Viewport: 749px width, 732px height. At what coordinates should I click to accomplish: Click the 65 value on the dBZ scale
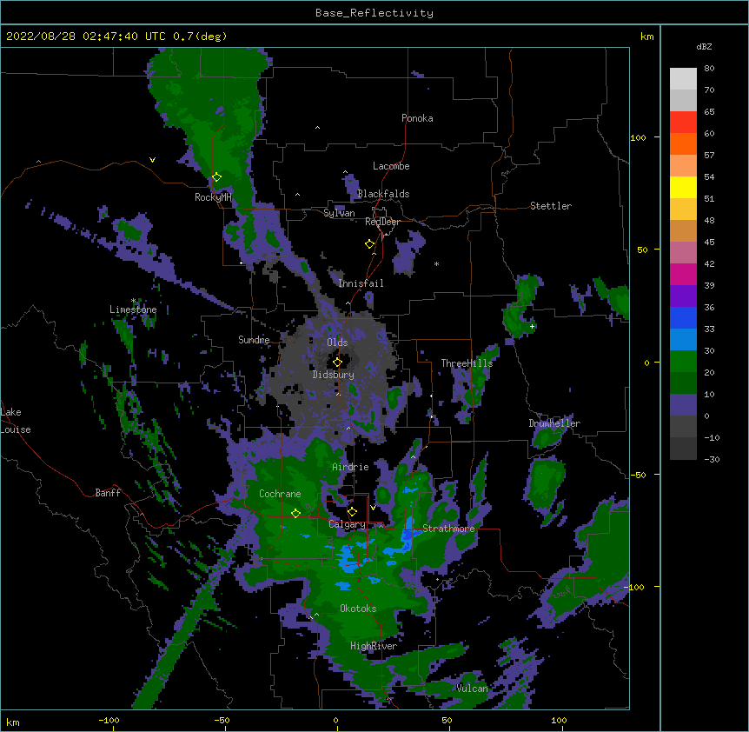[709, 111]
